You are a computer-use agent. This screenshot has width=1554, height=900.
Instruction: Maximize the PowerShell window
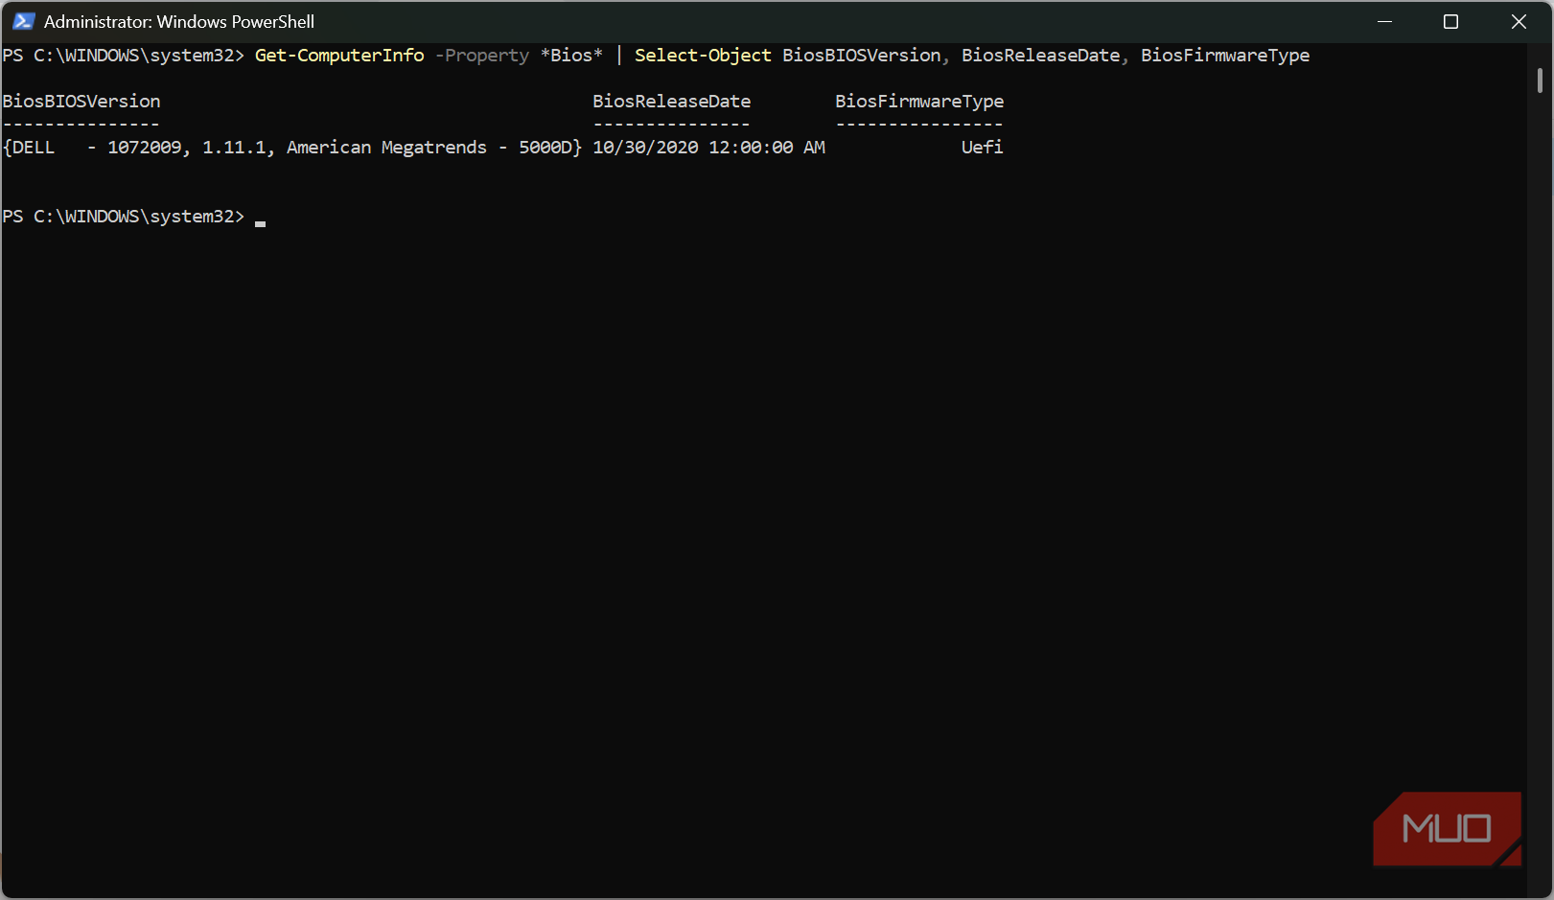pos(1450,21)
